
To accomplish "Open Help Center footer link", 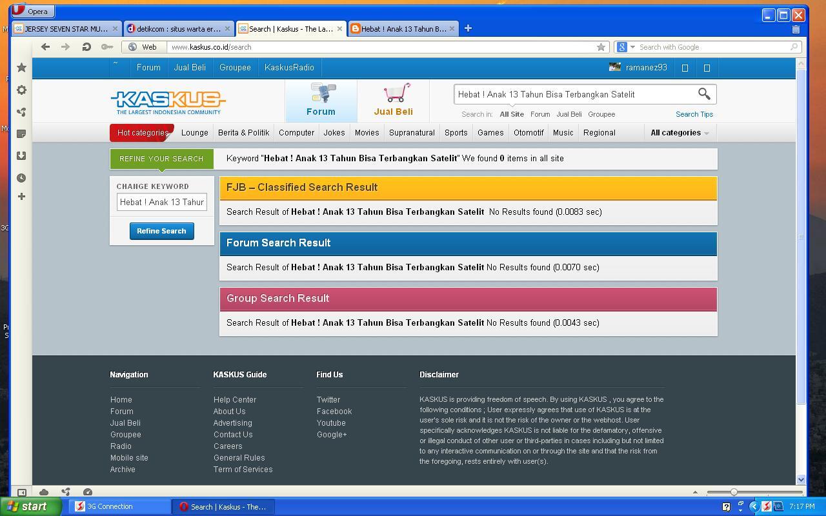I will tap(235, 400).
